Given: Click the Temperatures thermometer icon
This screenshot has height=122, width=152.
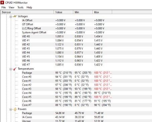Looking at the screenshot, I should [15, 69].
